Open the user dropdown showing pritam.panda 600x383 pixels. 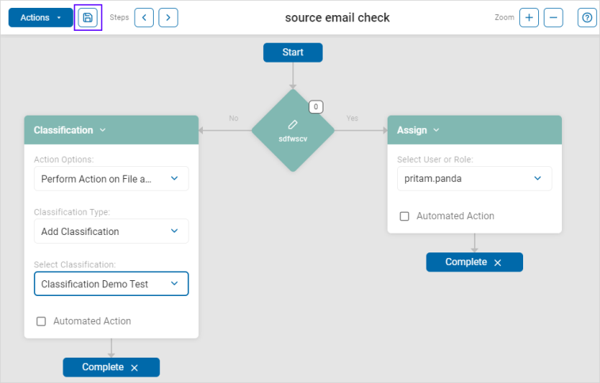tap(474, 179)
